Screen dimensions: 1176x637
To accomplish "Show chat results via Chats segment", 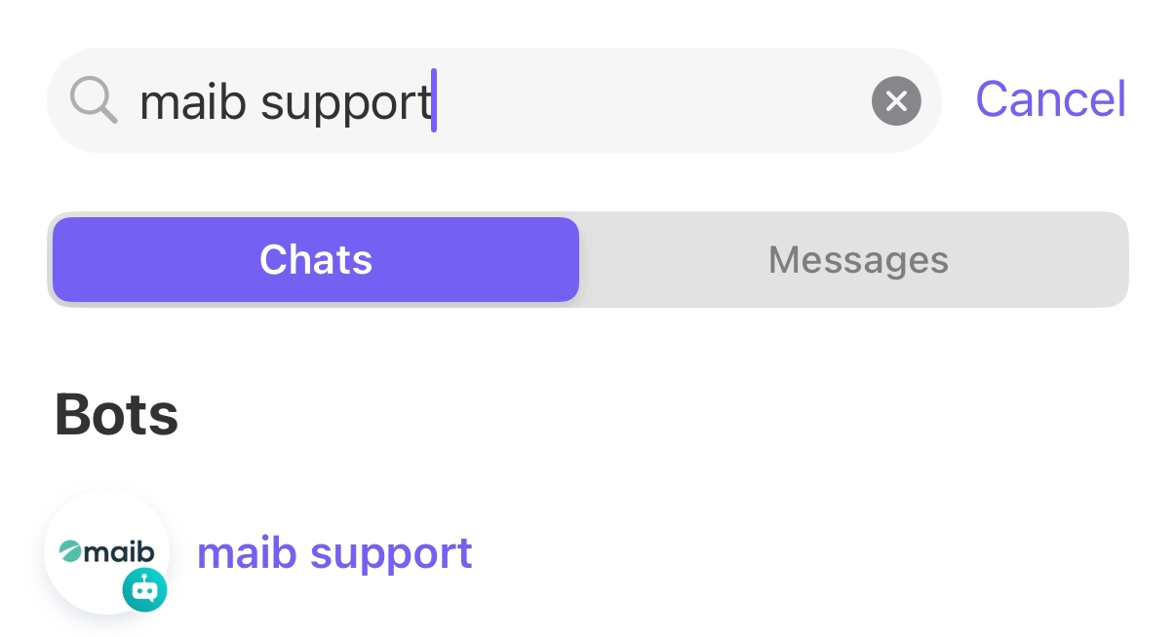I will (316, 260).
